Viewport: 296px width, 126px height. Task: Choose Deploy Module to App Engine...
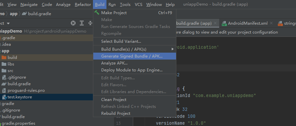(x=134, y=70)
